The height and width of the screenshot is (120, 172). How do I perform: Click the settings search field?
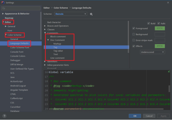[21, 8]
